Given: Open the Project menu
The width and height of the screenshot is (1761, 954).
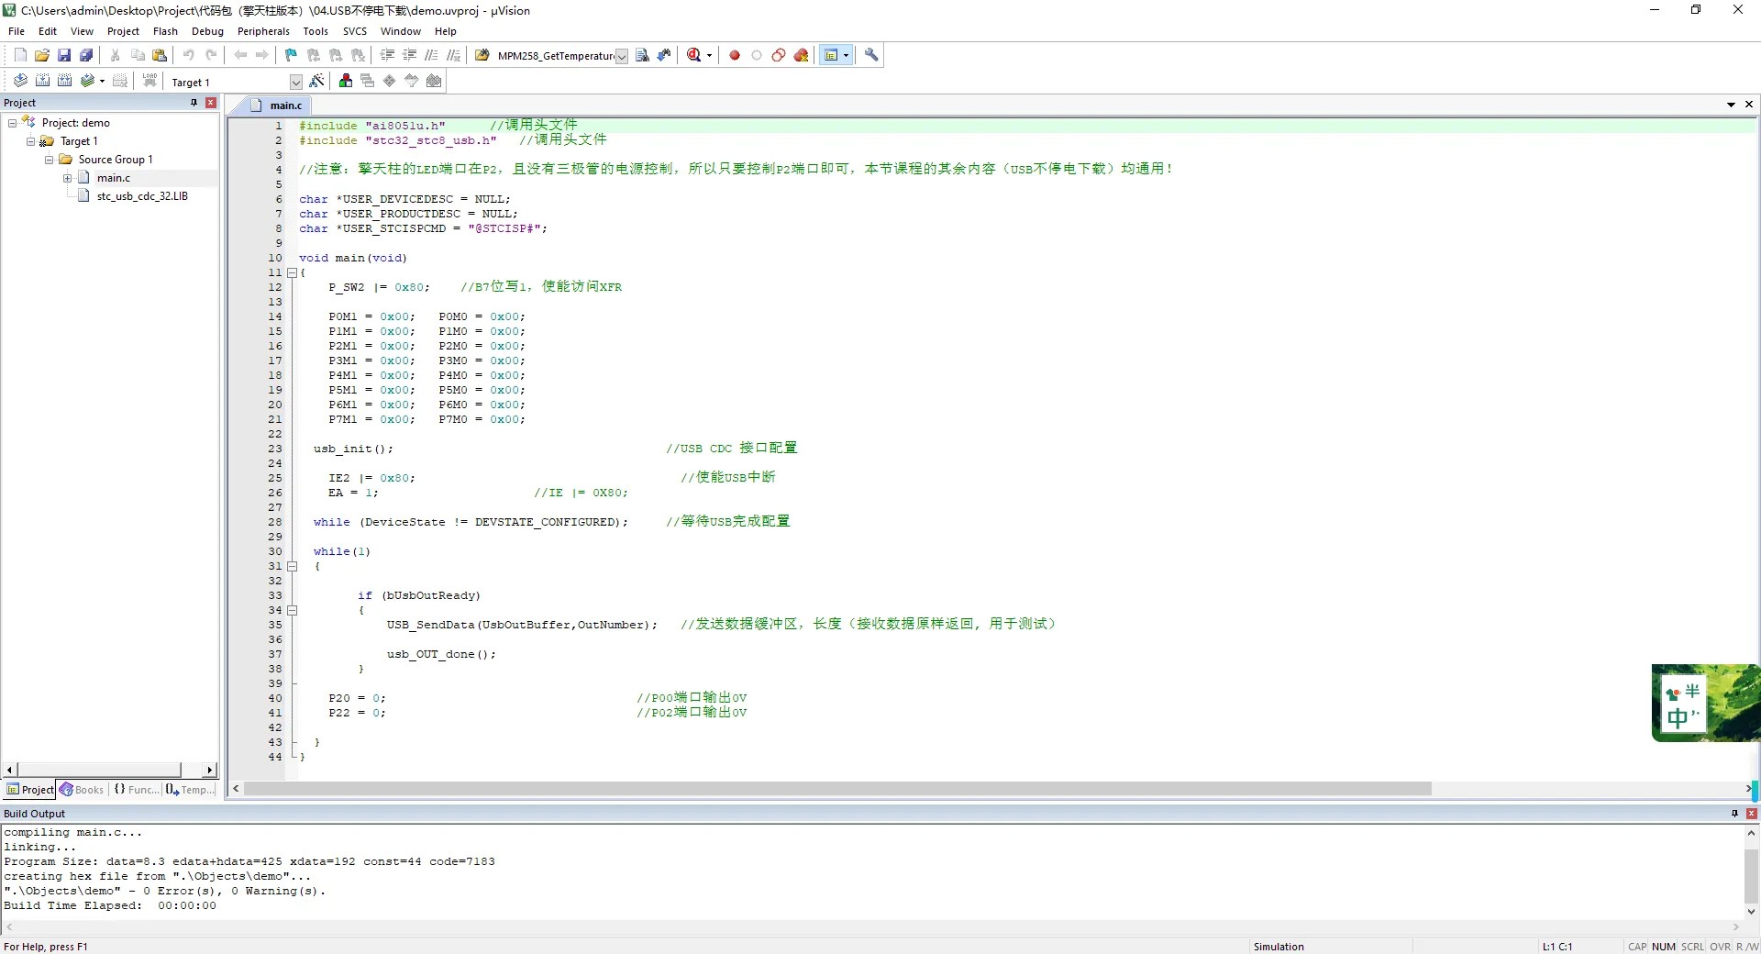Looking at the screenshot, I should click(x=123, y=31).
